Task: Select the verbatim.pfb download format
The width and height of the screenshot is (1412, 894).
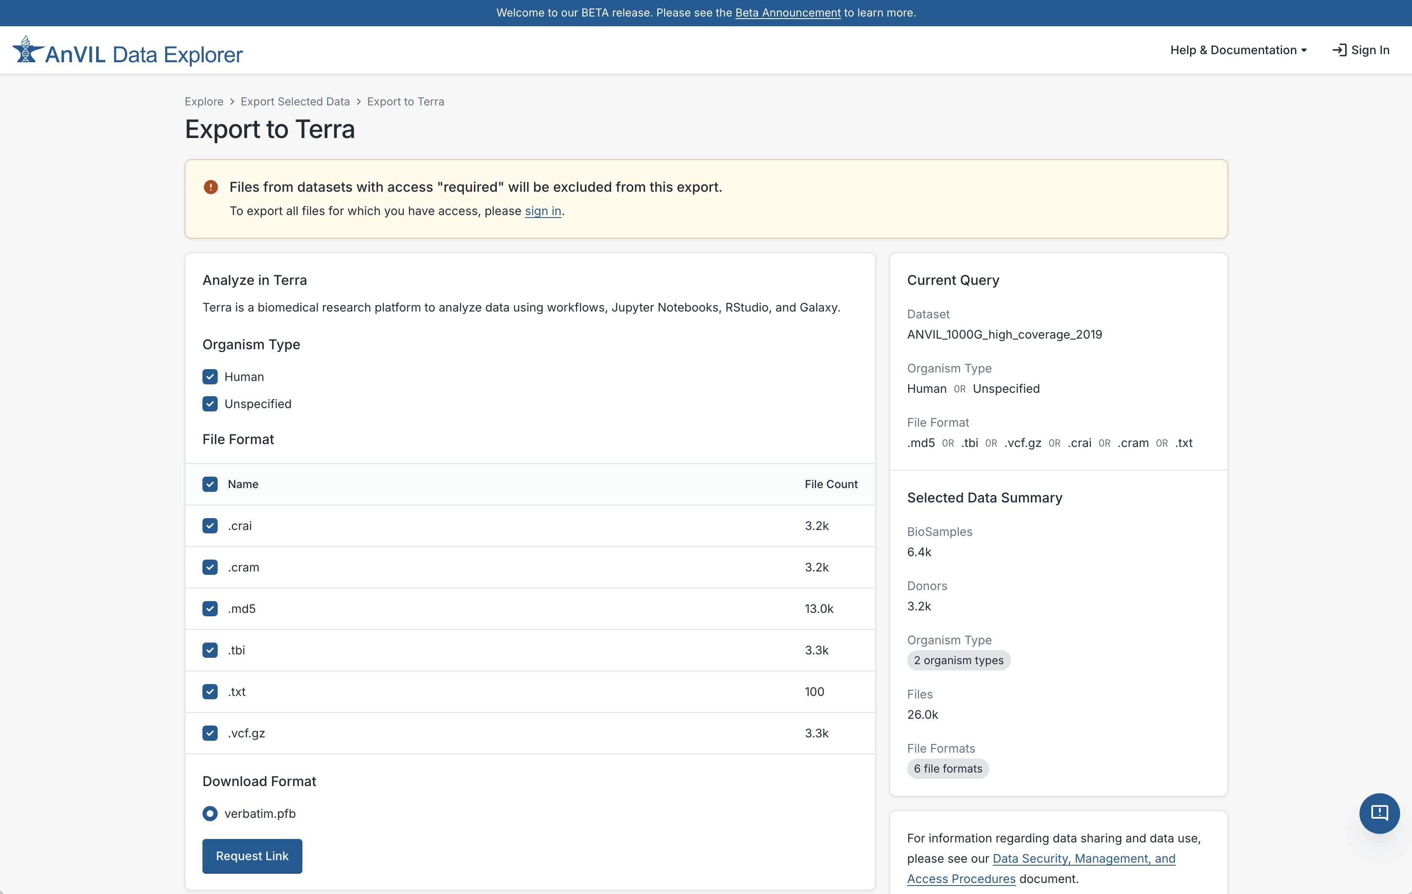Action: tap(209, 814)
